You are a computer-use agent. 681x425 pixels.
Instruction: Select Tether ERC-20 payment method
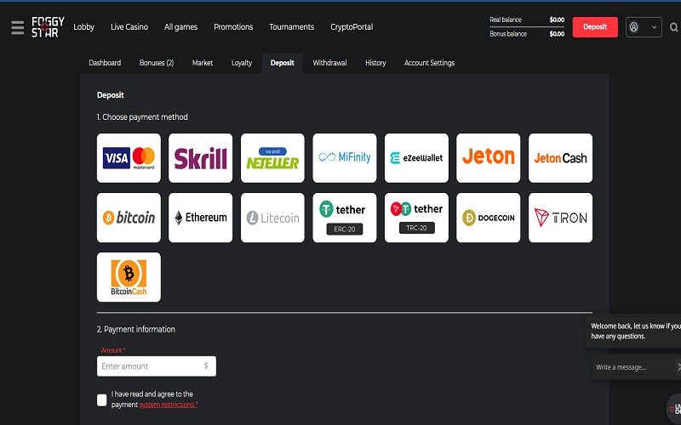click(344, 218)
